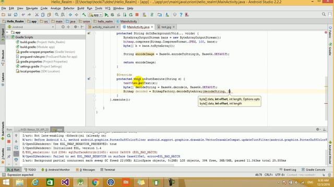Switch to activity_main.xml editor tab

[x=103, y=27]
